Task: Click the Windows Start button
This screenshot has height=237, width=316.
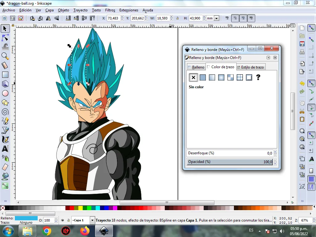Action: [8, 231]
